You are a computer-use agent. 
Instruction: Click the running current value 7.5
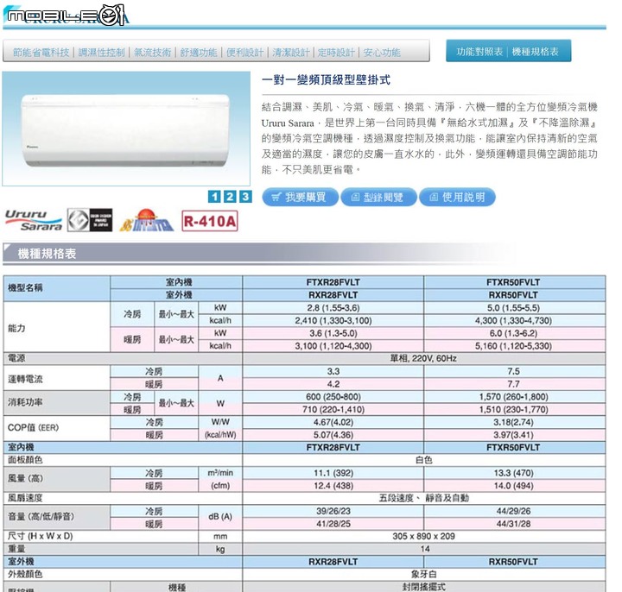513,371
